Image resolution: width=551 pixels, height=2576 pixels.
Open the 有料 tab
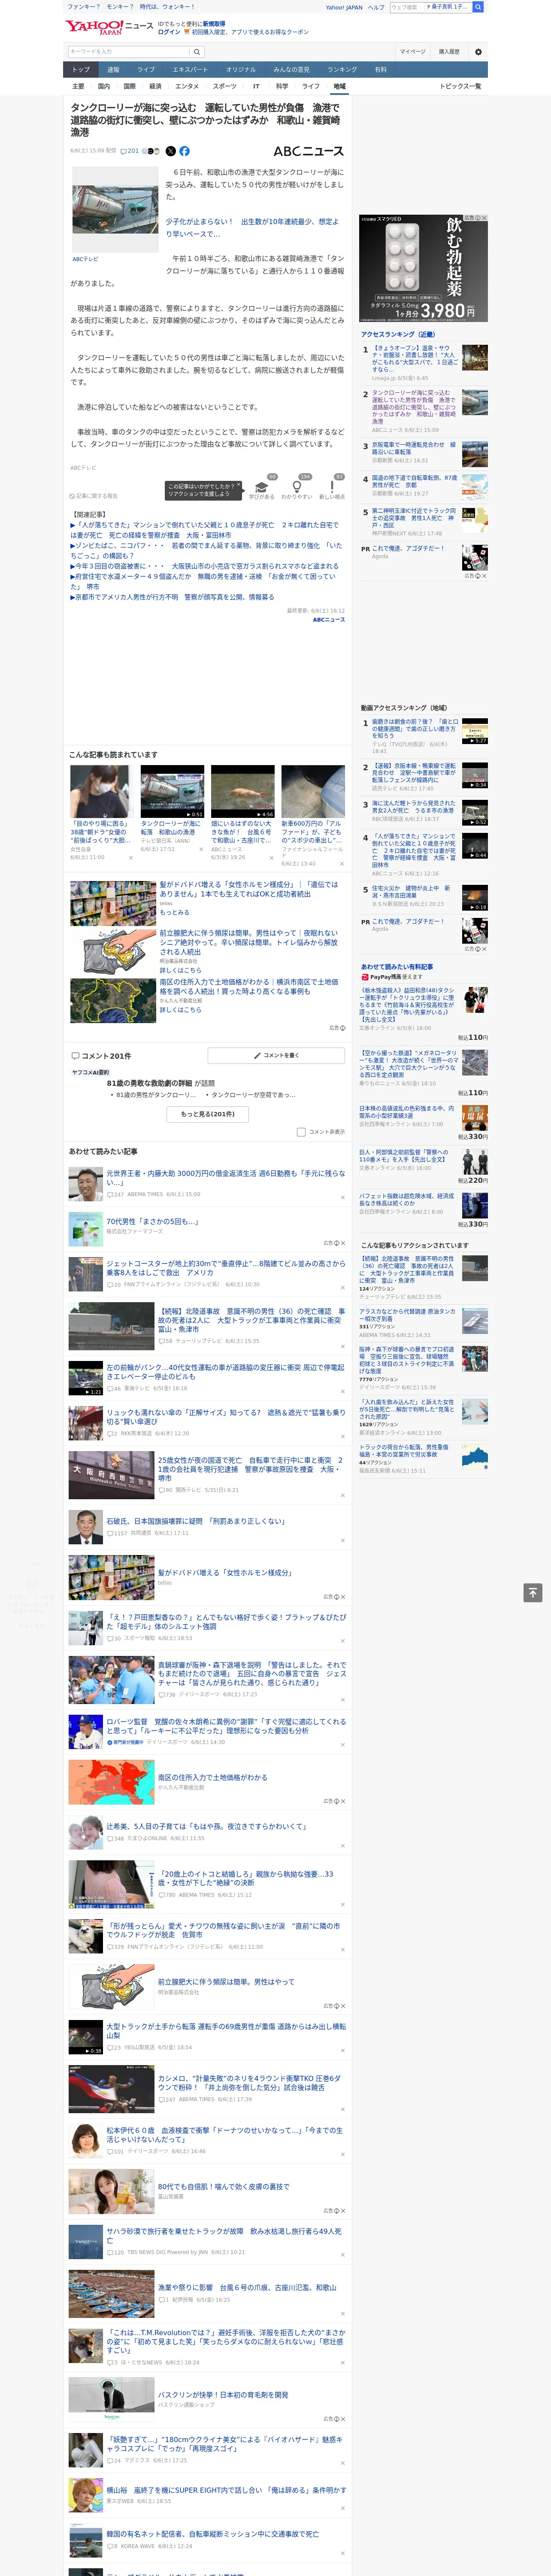380,70
